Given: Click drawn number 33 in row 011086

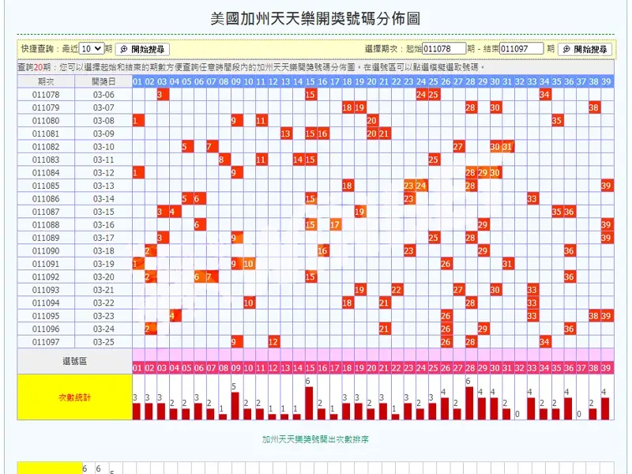Looking at the screenshot, I should point(532,199).
